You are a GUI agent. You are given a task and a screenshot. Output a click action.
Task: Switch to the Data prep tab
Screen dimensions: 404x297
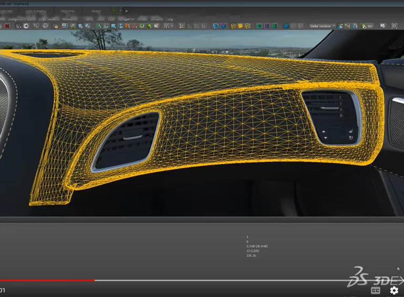[68, 11]
